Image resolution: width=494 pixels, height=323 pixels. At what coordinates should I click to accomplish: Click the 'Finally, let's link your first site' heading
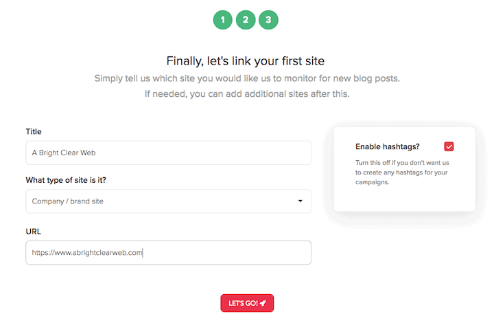246,60
